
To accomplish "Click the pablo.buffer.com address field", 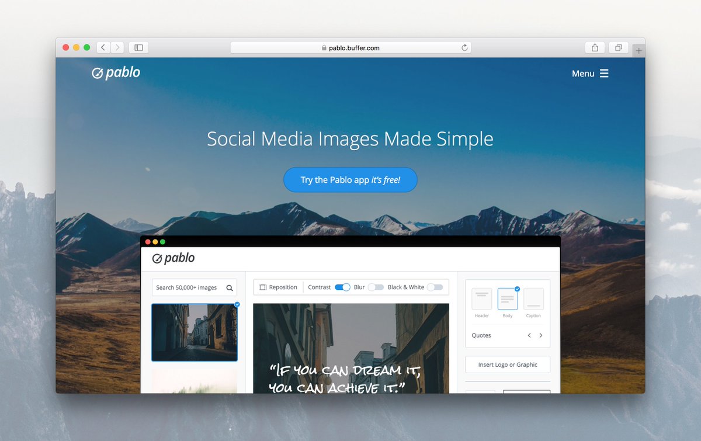I will 350,48.
